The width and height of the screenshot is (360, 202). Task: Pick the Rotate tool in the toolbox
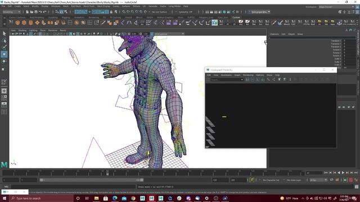tap(4, 61)
